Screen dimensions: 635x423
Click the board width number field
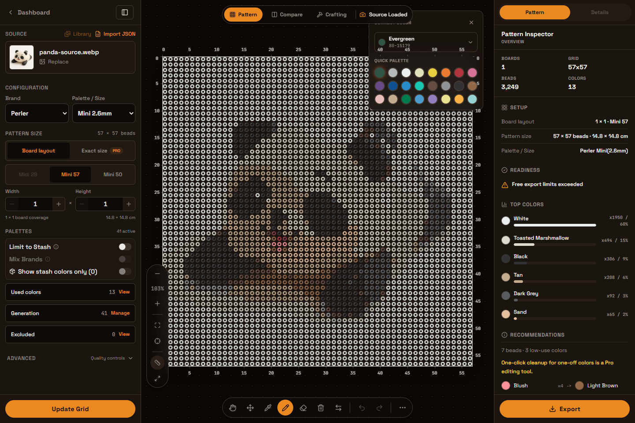coord(35,204)
